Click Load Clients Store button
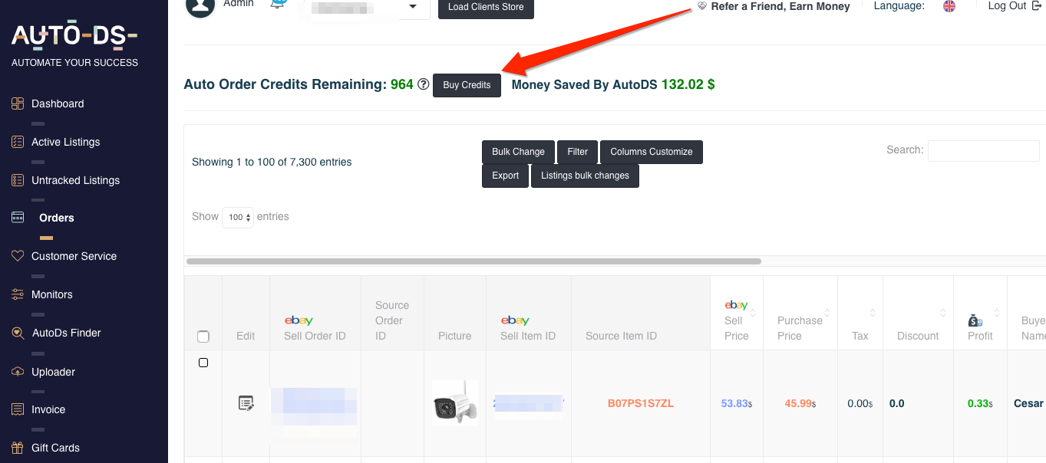1046x463 pixels. pyautogui.click(x=486, y=8)
